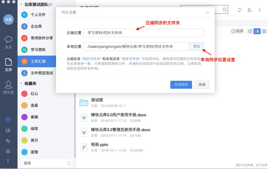Click the PowerPoint icon of 相册.pptx

(x=84, y=147)
